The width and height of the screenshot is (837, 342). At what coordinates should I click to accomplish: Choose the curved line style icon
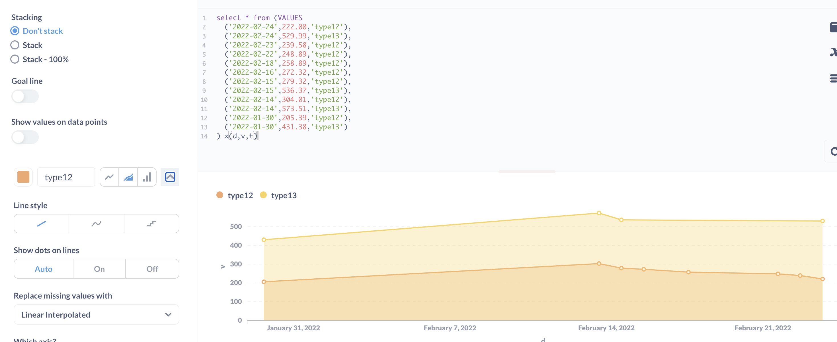[97, 224]
